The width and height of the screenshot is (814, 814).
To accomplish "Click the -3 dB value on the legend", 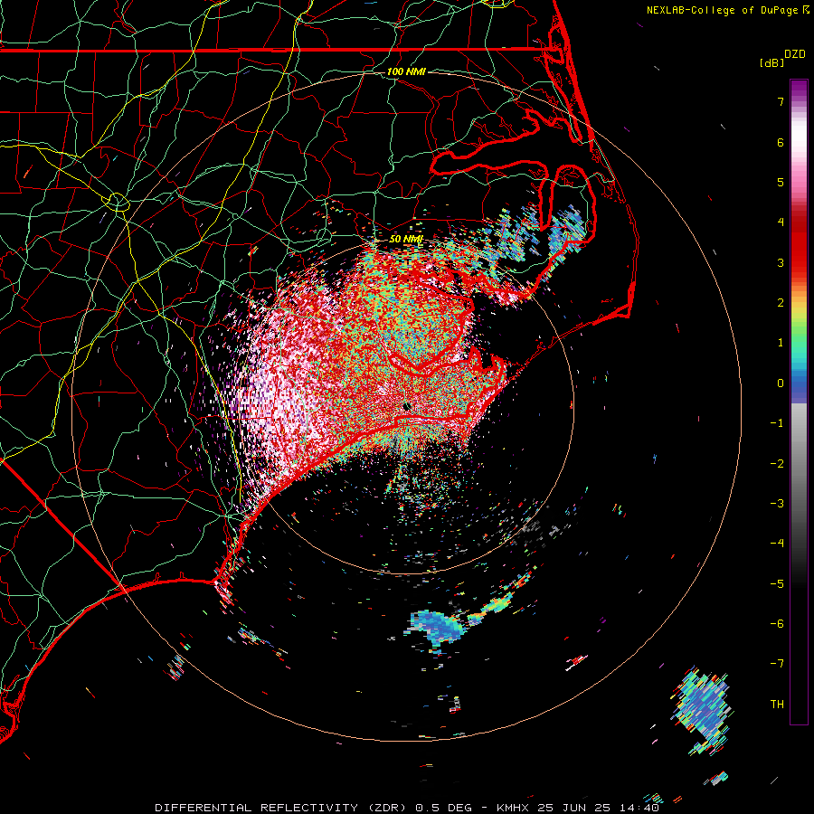I will click(x=777, y=504).
